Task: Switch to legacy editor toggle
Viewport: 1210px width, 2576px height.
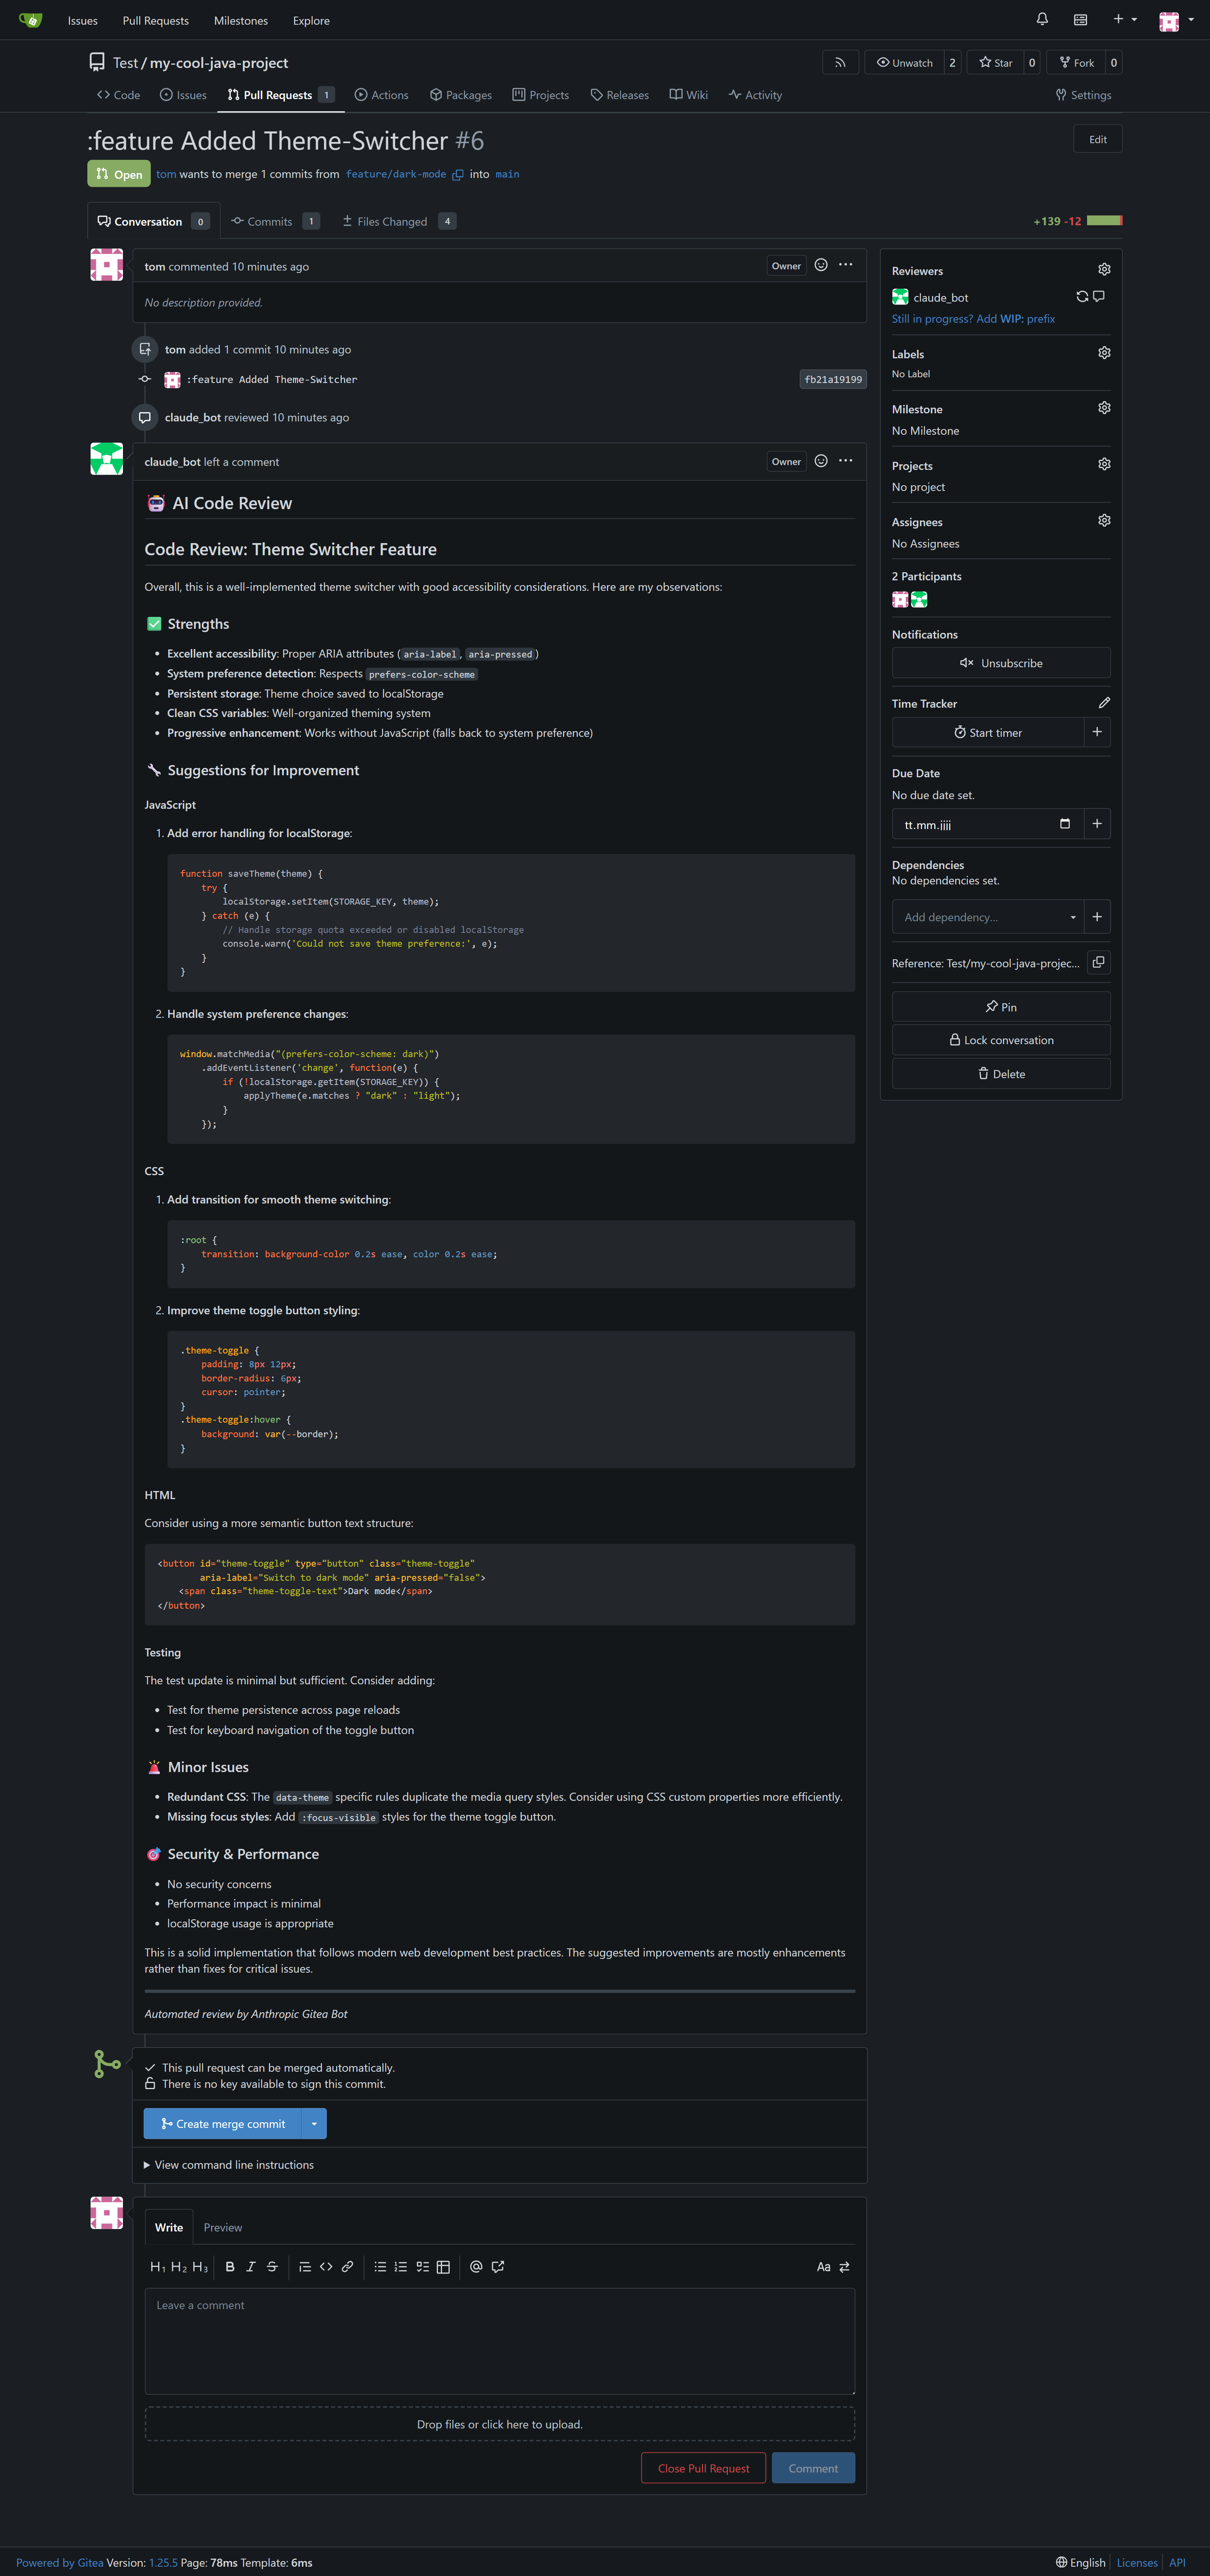Action: pyautogui.click(x=844, y=2267)
